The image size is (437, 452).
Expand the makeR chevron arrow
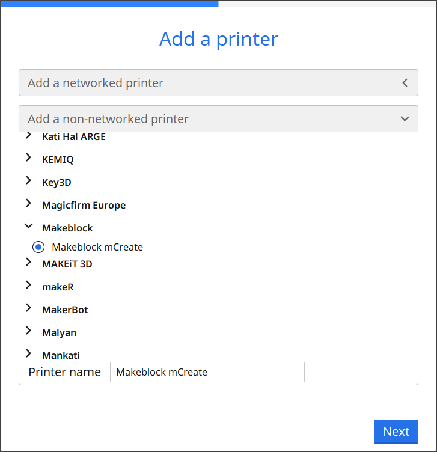(x=28, y=286)
